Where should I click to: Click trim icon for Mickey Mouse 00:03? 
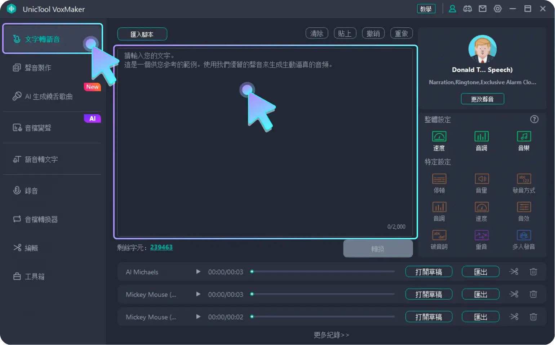click(x=514, y=294)
